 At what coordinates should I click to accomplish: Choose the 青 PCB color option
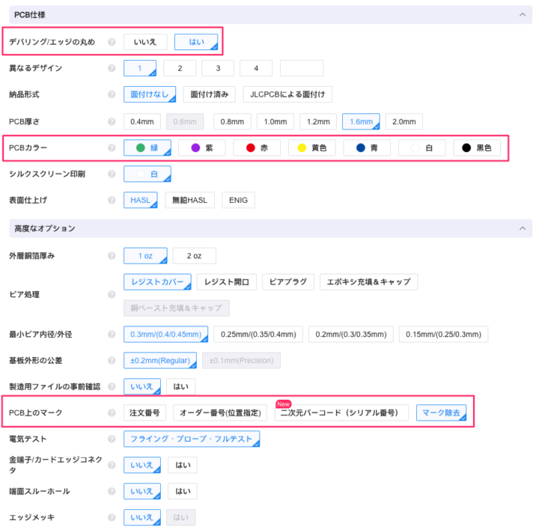[x=368, y=148]
